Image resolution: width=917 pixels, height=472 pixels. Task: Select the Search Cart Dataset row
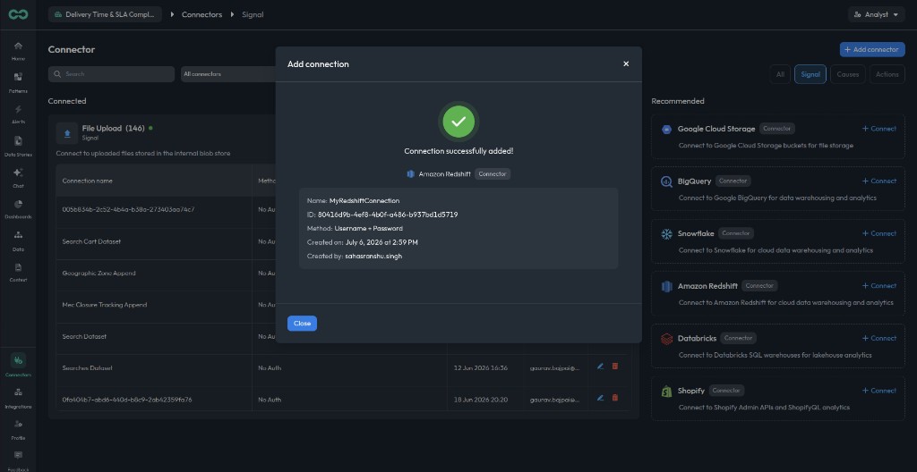pyautogui.click(x=92, y=241)
